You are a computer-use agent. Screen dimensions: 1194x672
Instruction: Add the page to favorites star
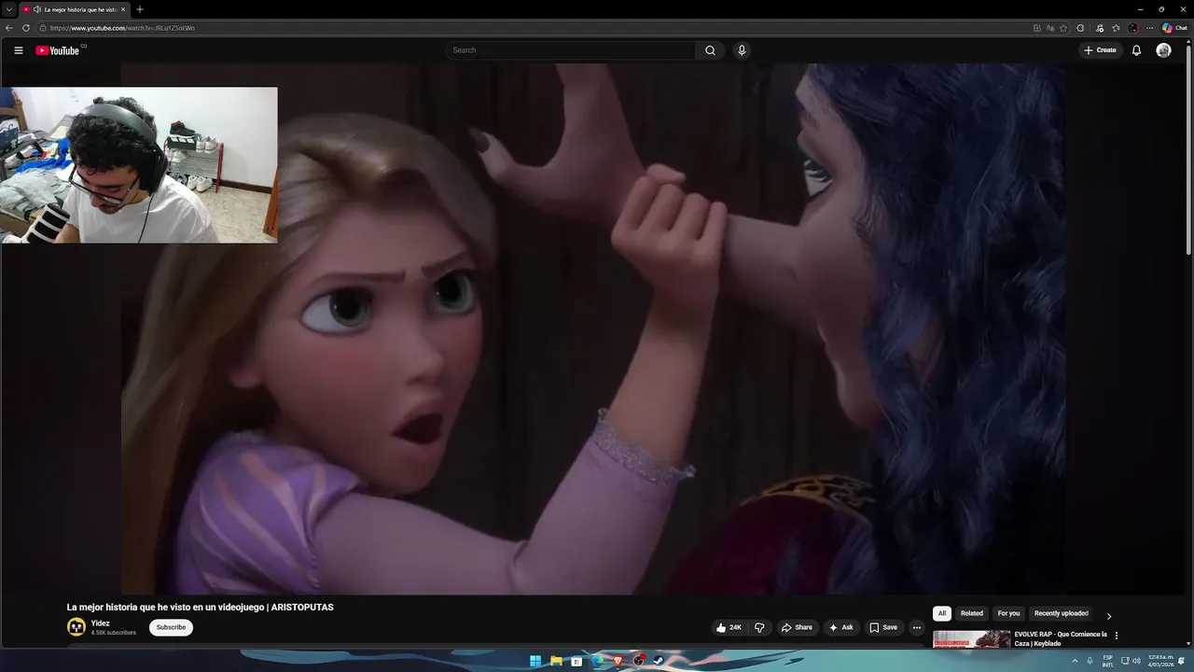(x=1063, y=28)
